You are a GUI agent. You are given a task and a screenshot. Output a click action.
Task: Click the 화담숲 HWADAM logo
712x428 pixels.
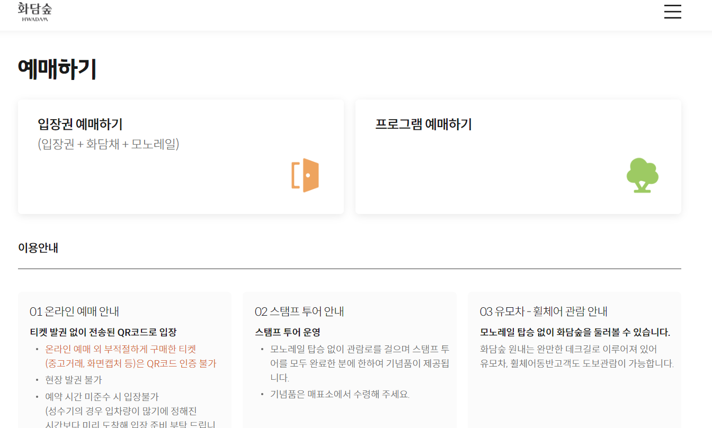pos(35,12)
